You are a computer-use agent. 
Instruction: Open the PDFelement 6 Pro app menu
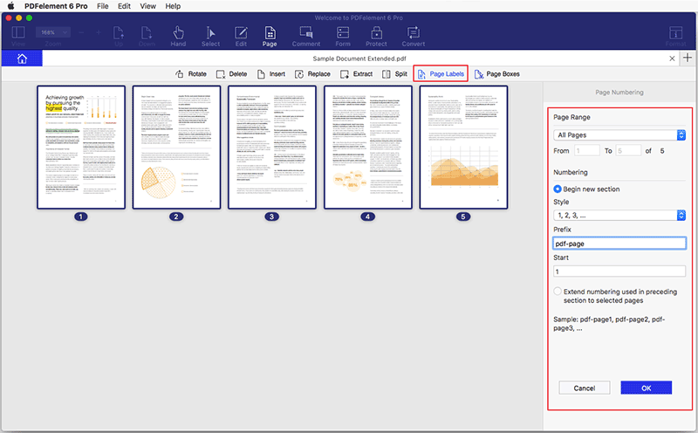56,6
